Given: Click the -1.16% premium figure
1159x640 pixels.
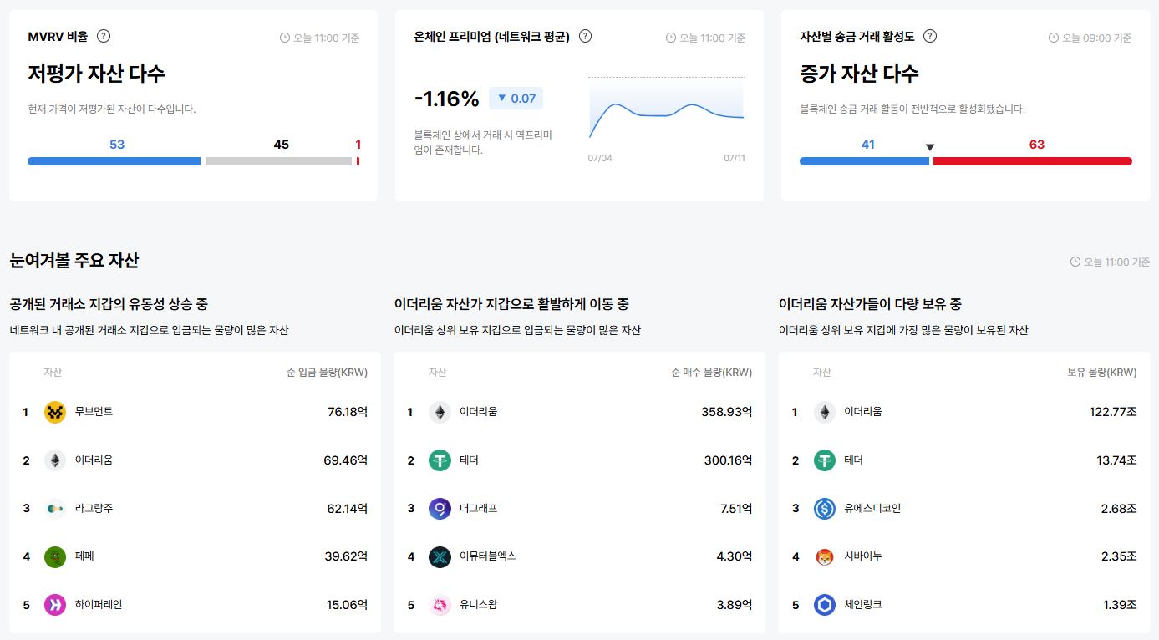Looking at the screenshot, I should (x=447, y=99).
